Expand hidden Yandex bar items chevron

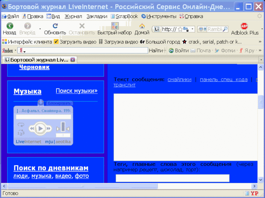click(260, 50)
